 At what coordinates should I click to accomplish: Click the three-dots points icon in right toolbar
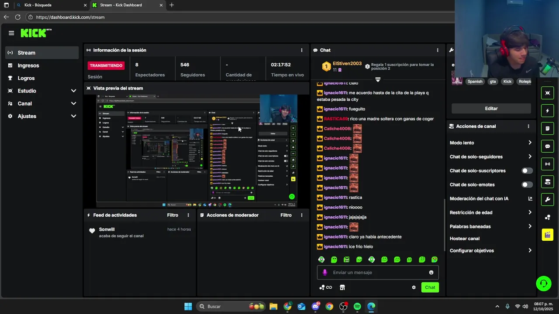pos(548,217)
